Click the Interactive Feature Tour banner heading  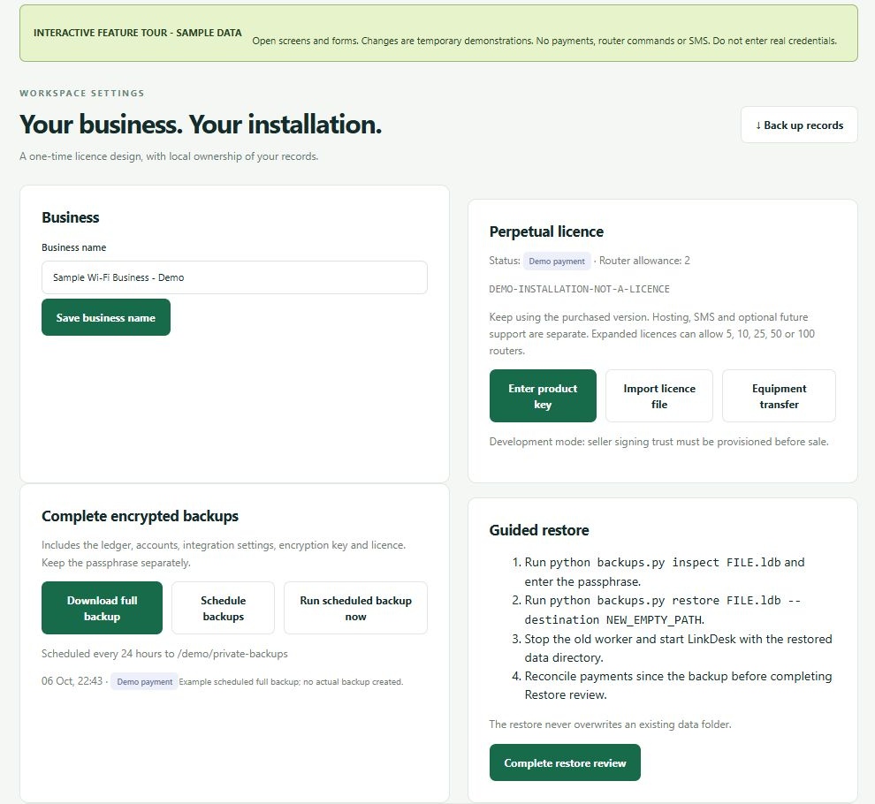(x=137, y=33)
